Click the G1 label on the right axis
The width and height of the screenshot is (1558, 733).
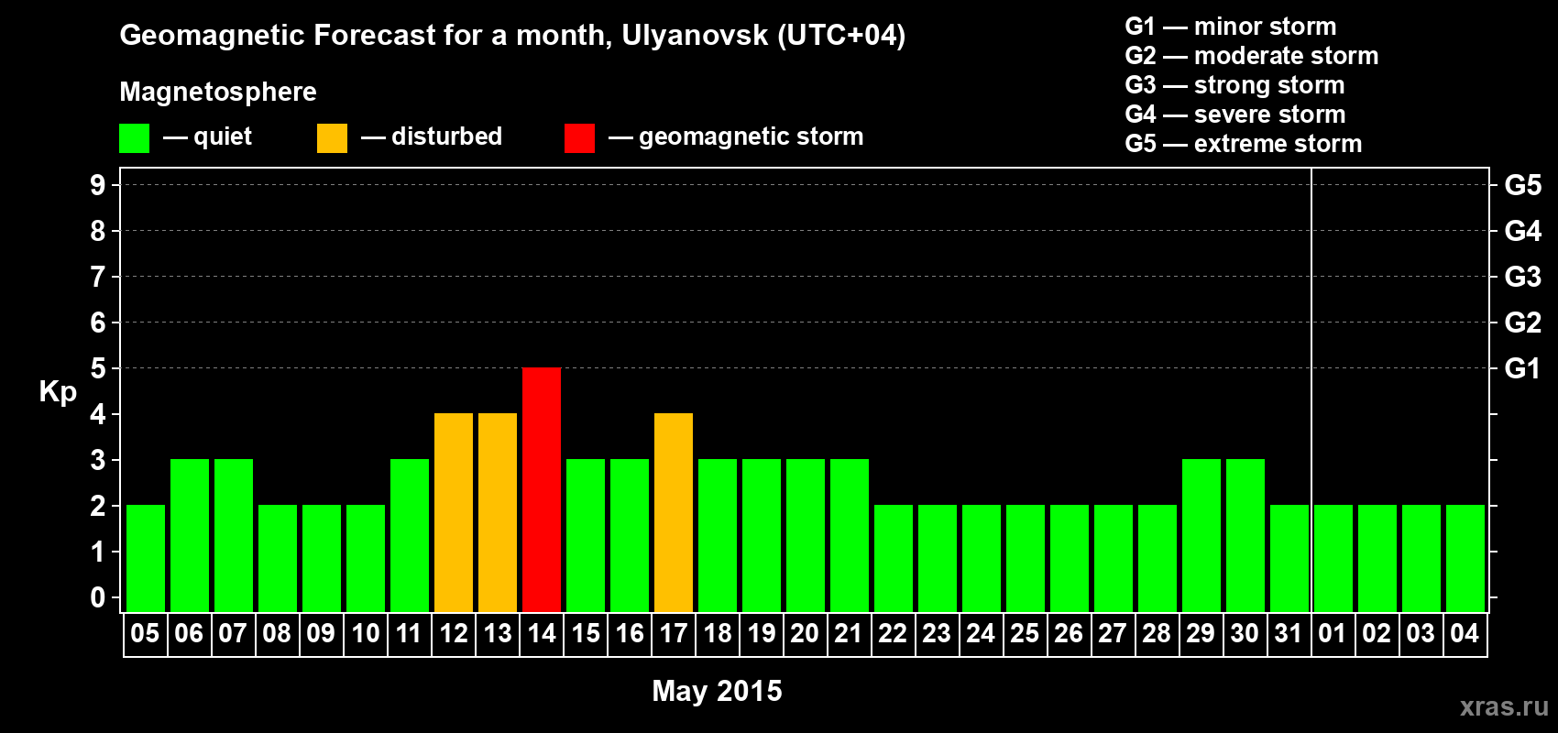coord(1523,368)
